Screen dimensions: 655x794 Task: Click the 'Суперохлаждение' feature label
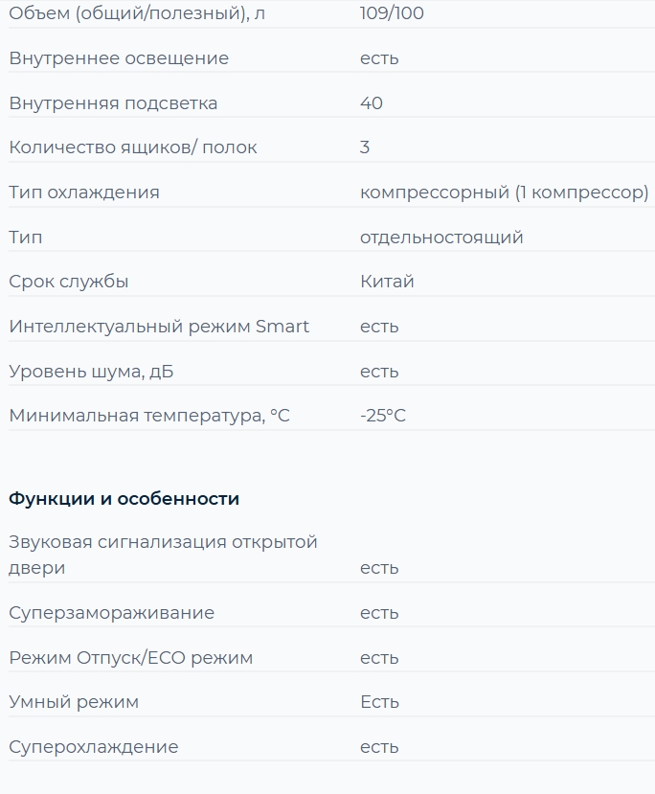point(94,747)
